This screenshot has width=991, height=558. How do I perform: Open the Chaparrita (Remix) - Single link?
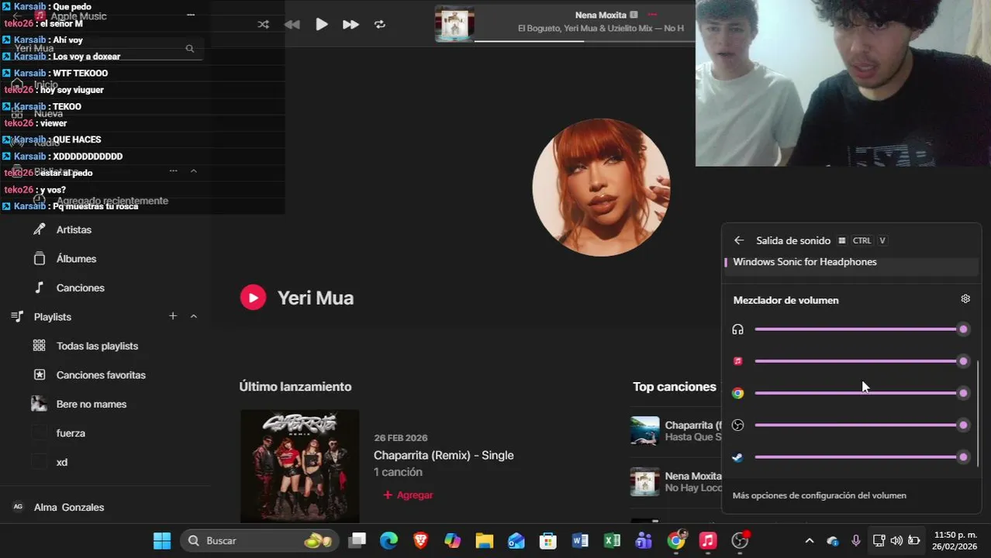[444, 455]
